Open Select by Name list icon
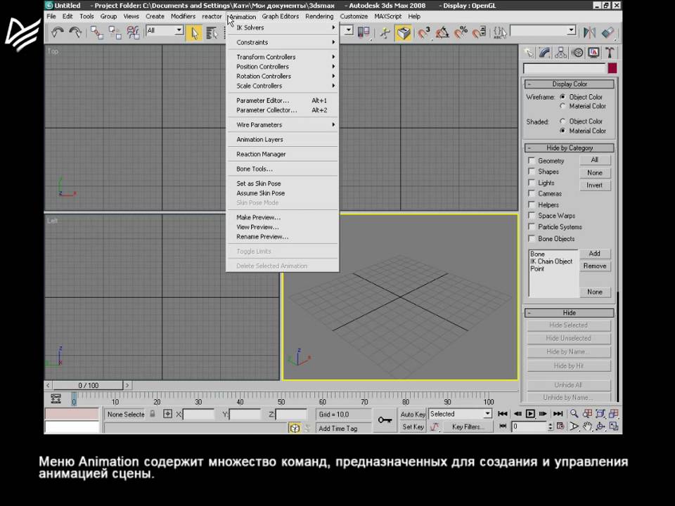 point(212,33)
